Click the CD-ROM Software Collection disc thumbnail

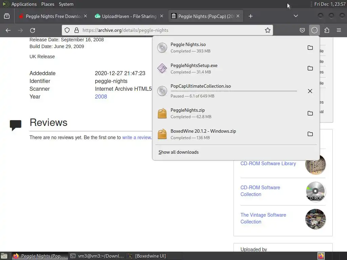(x=315, y=192)
